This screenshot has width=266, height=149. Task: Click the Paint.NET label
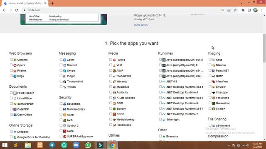222,71
